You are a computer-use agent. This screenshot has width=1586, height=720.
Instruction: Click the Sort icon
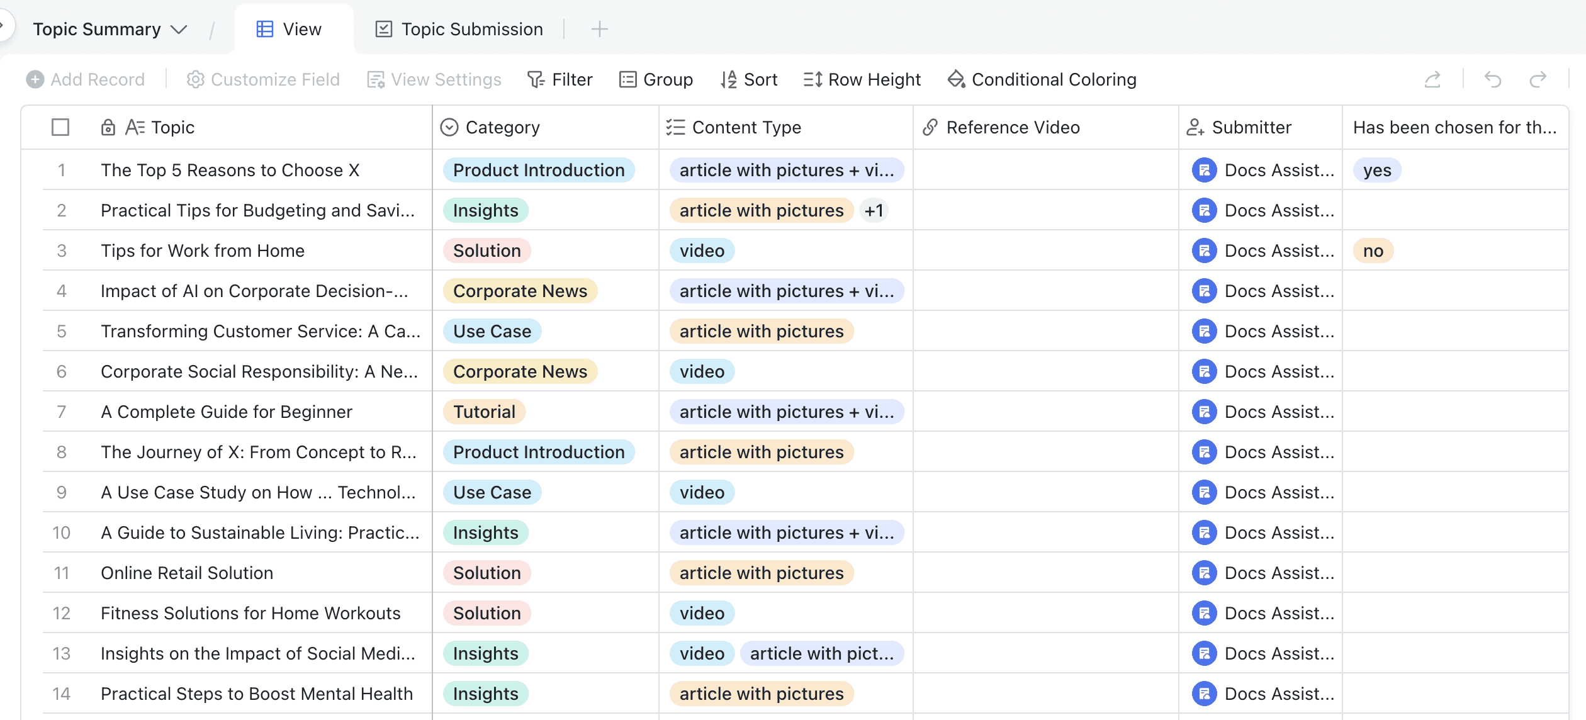coord(728,79)
